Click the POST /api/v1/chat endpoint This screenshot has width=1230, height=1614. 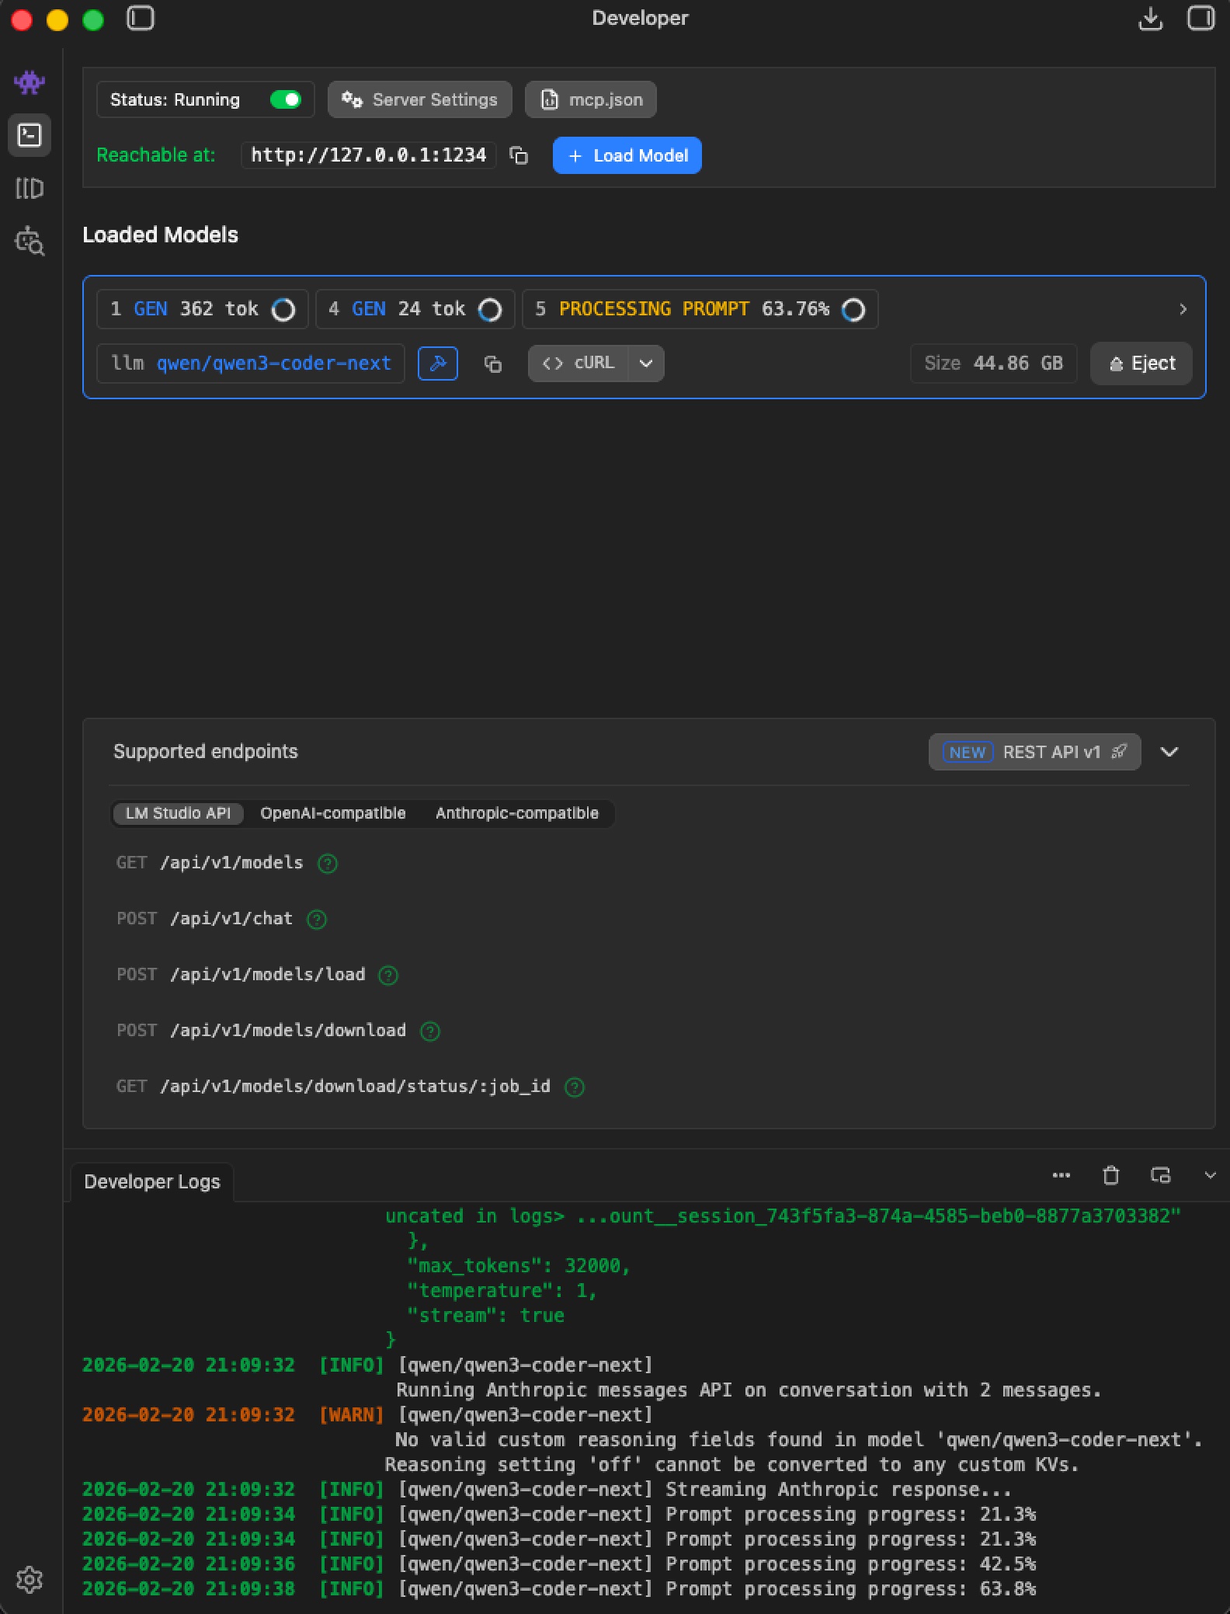coord(205,919)
